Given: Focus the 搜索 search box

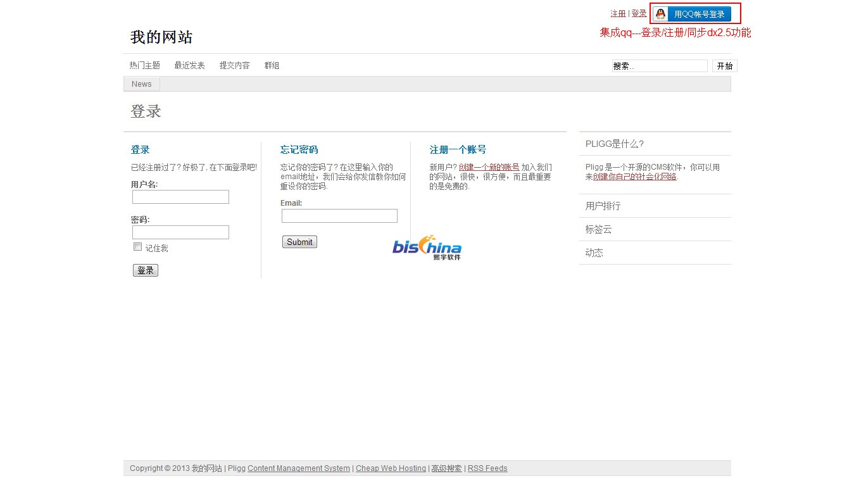Looking at the screenshot, I should click(660, 66).
